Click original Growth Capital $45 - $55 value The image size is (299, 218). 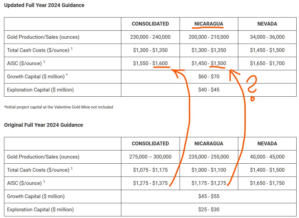[209, 196]
